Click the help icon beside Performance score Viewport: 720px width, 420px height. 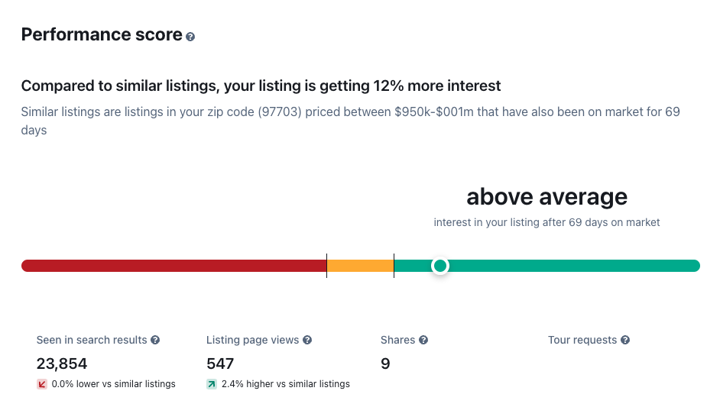point(190,37)
